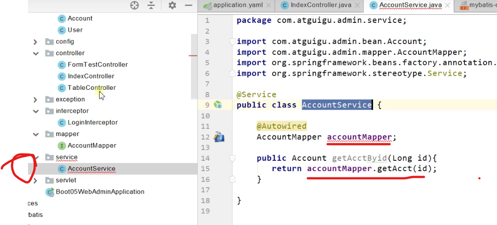Click the AccountService class icon in tree
This screenshot has width=497, height=225.
61,169
